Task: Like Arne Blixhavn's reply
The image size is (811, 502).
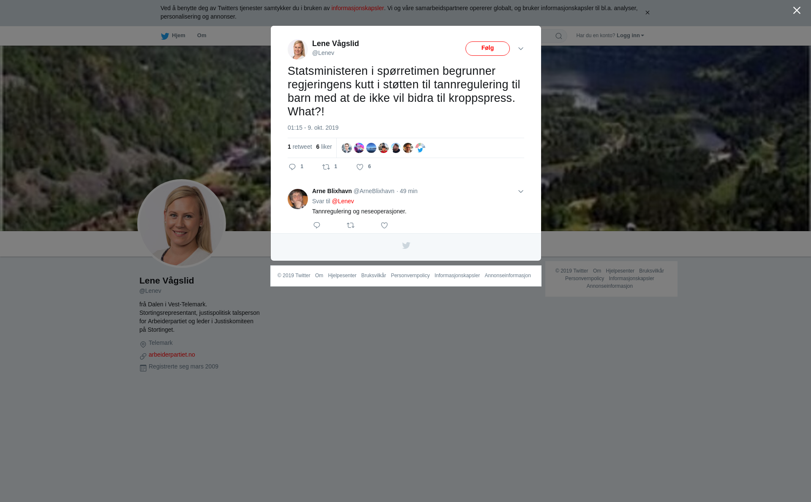Action: click(384, 225)
